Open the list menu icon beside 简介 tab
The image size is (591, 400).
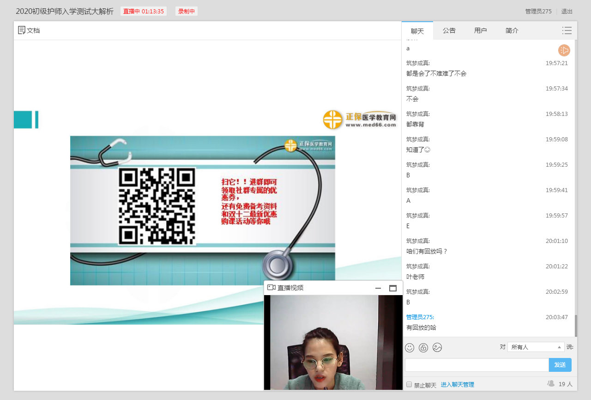tap(567, 30)
